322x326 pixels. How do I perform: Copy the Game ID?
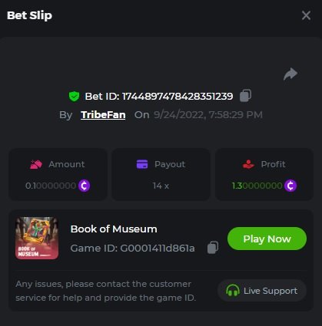coord(213,248)
